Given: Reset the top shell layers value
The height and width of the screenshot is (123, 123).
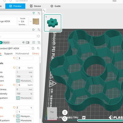Looking at the screenshot, I should (14, 68).
